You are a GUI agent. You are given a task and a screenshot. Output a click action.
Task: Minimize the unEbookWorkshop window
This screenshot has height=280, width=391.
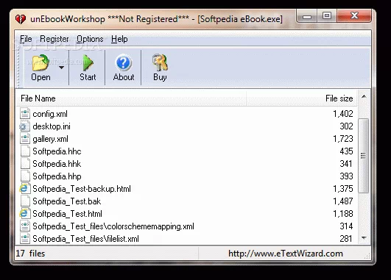point(307,16)
